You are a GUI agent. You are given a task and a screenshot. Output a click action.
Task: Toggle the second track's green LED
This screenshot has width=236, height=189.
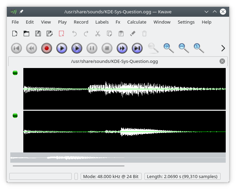click(x=15, y=116)
